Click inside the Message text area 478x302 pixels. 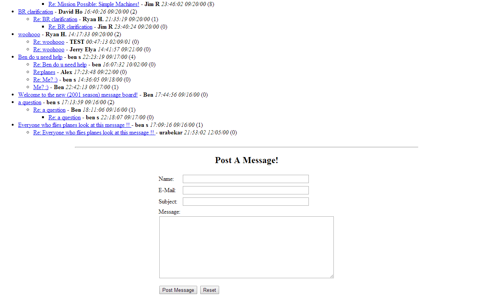coord(246,247)
